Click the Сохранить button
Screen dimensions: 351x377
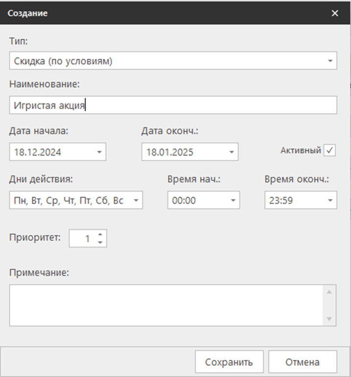(229, 362)
